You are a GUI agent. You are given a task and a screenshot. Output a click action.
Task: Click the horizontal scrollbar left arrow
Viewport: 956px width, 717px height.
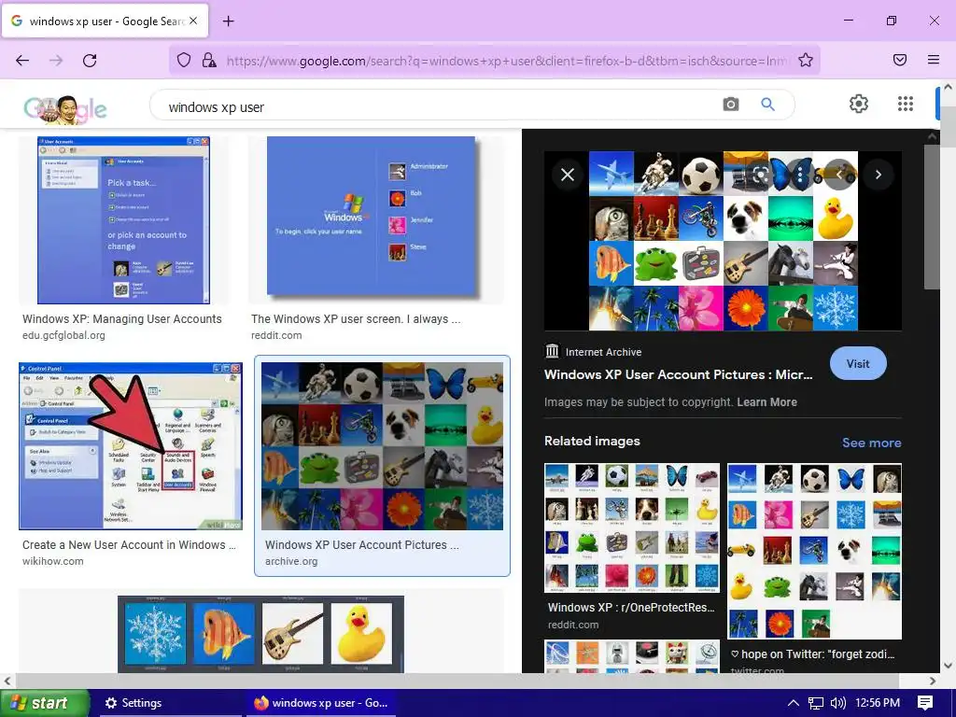coord(7,681)
